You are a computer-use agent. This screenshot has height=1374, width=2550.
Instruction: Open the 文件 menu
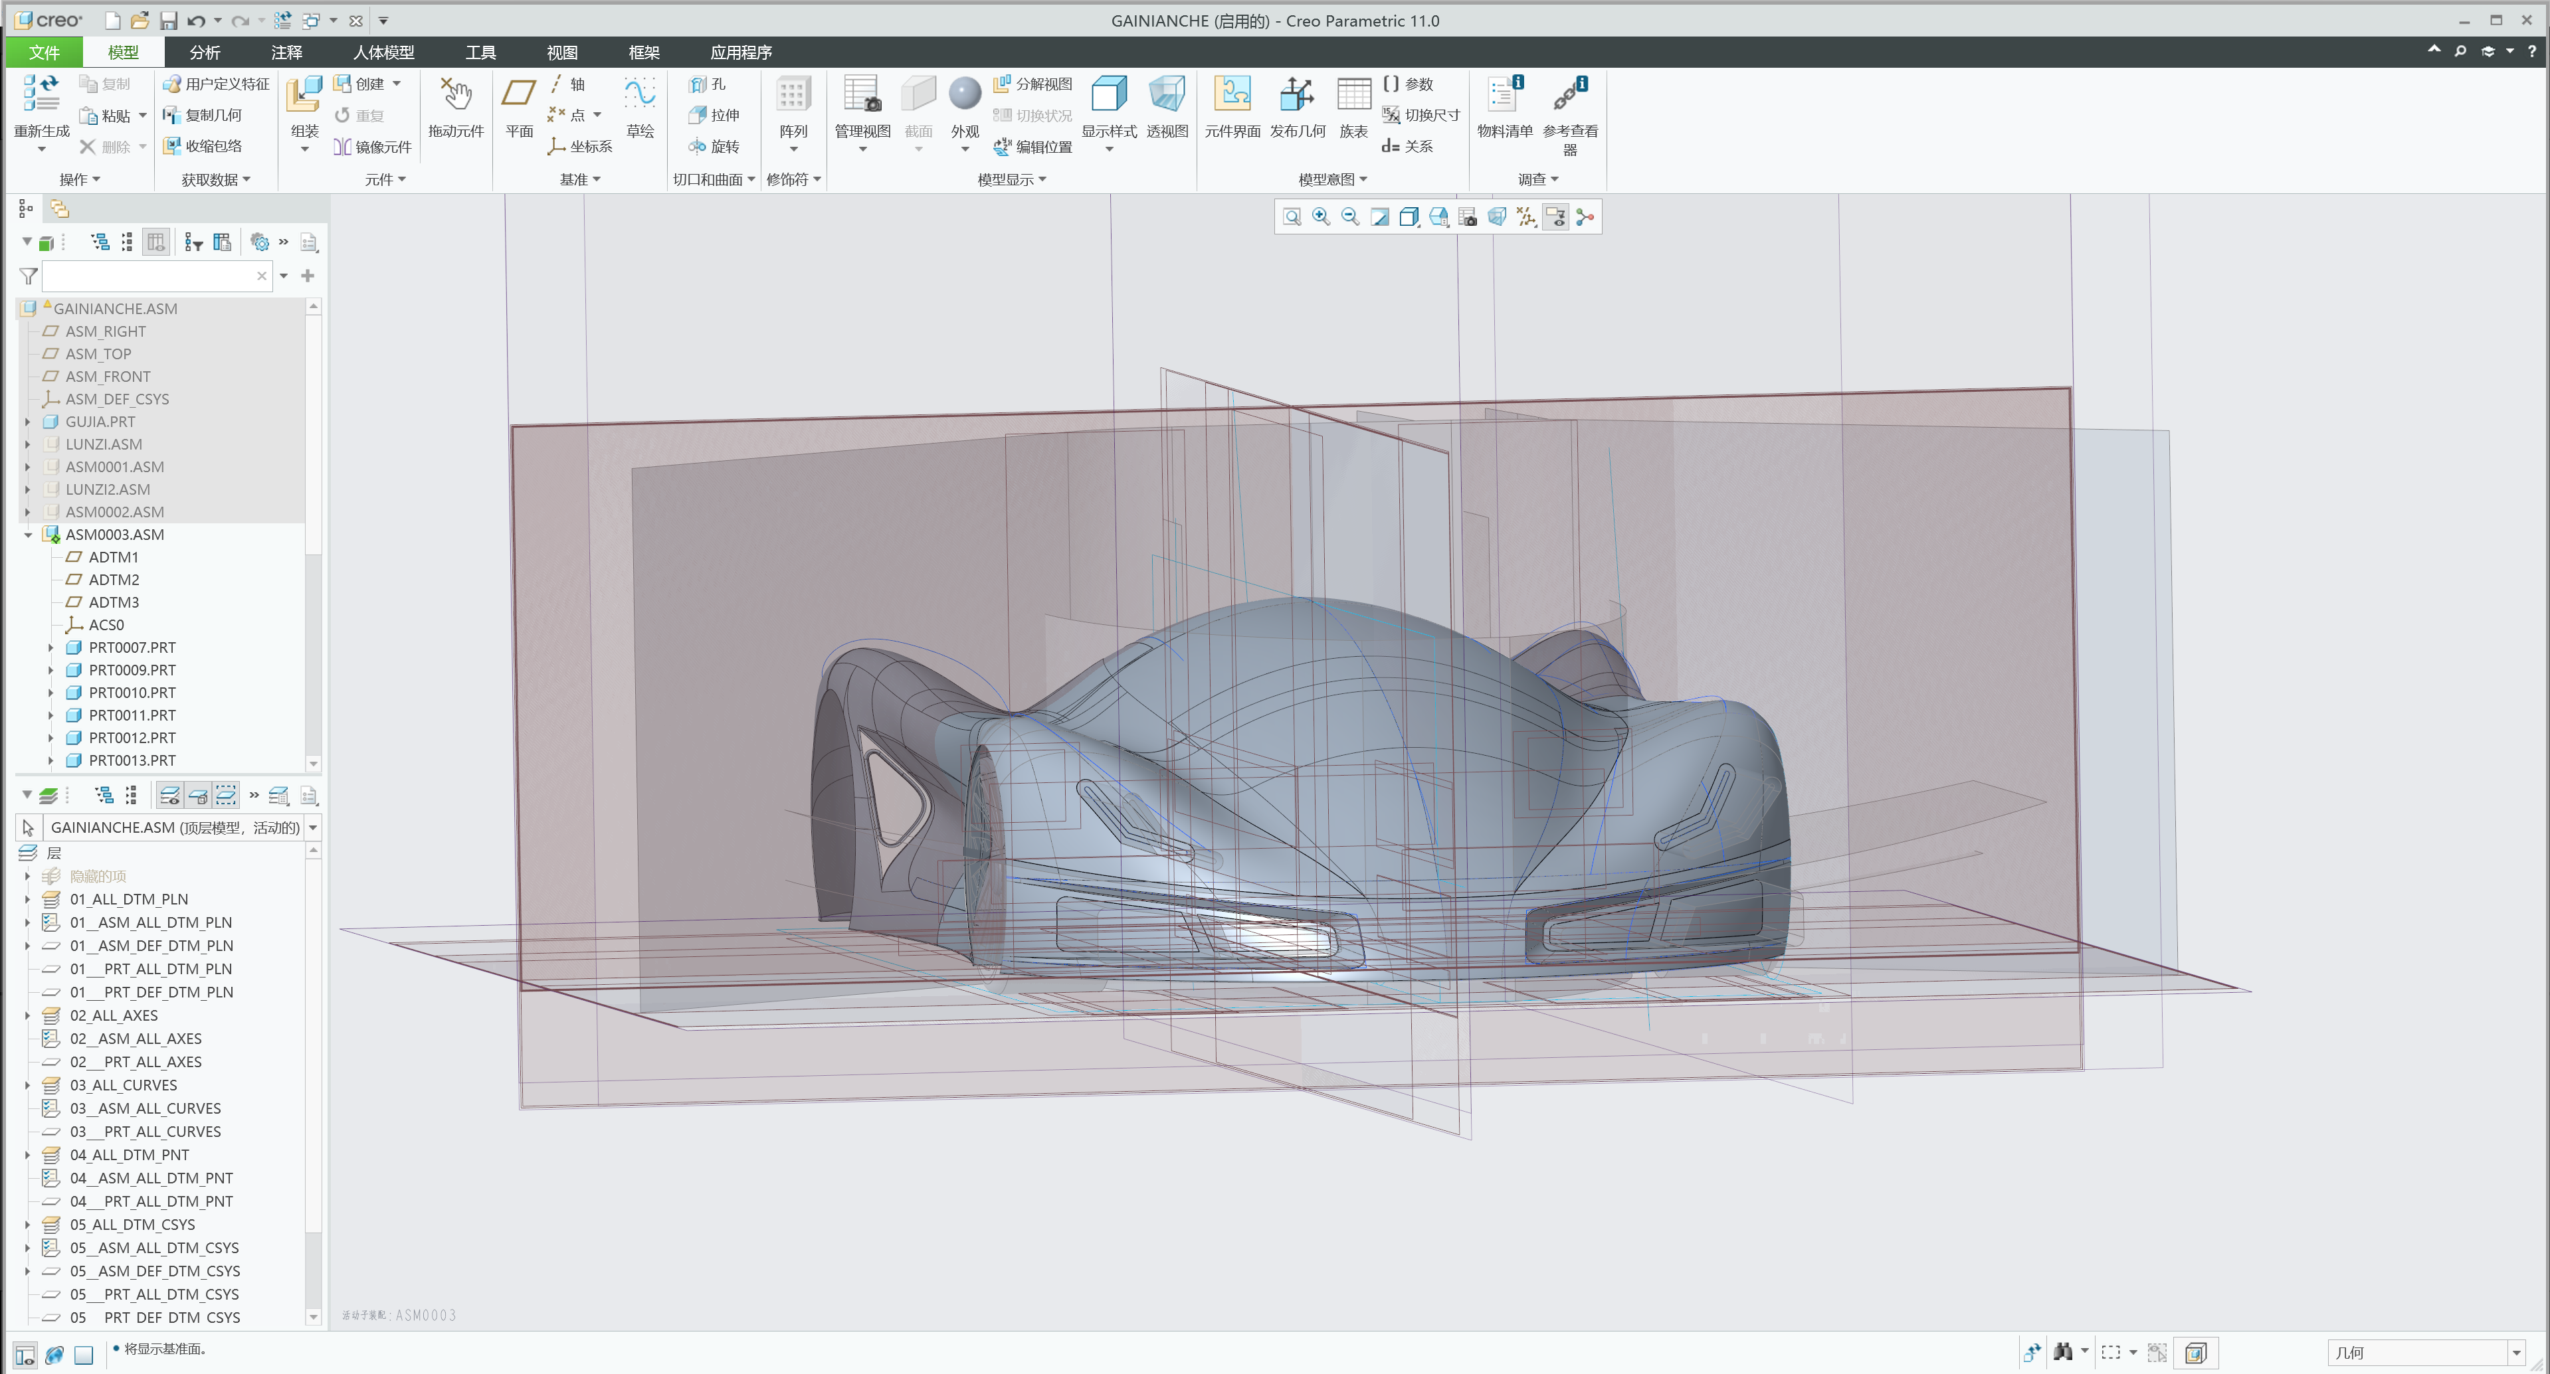(x=44, y=51)
